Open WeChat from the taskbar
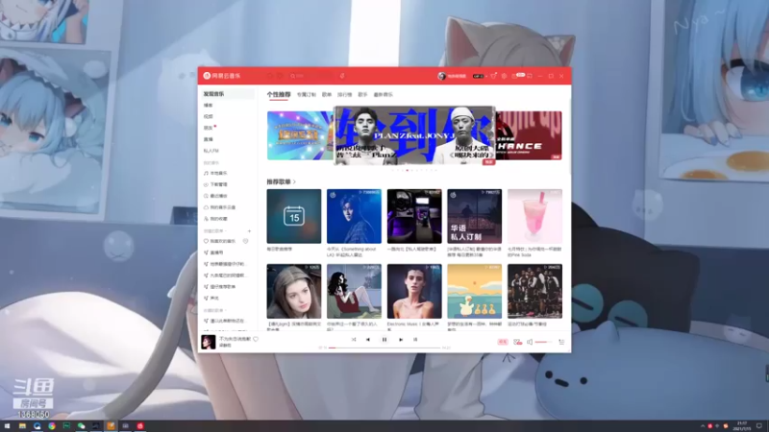 click(x=81, y=426)
